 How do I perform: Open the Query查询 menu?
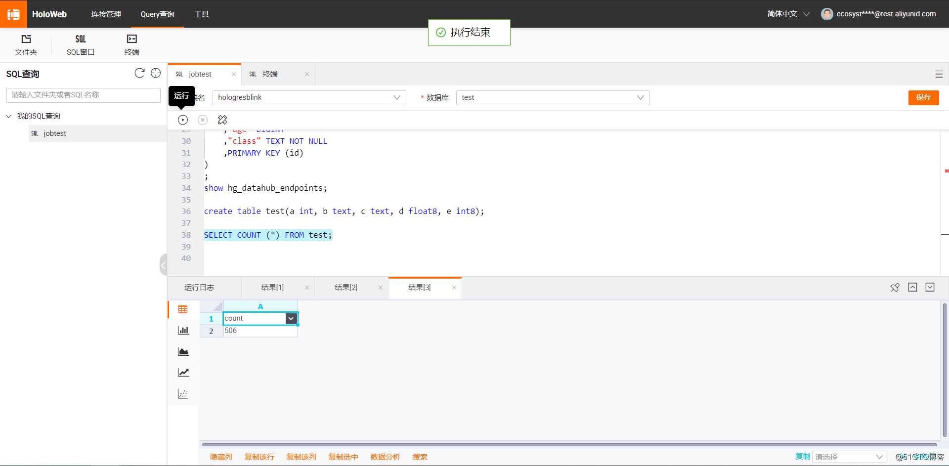tap(157, 14)
